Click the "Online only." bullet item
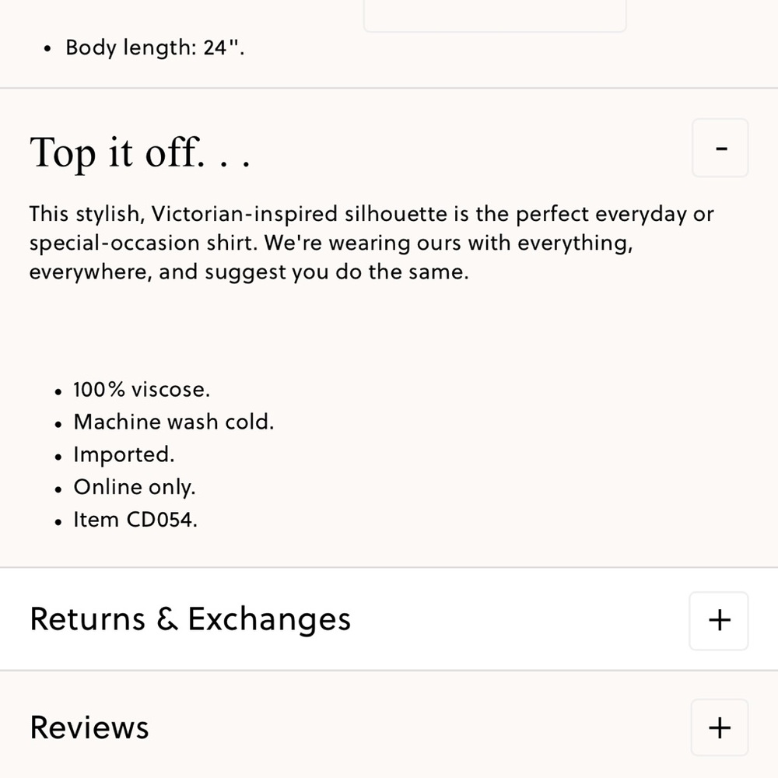Image resolution: width=778 pixels, height=778 pixels. click(135, 487)
